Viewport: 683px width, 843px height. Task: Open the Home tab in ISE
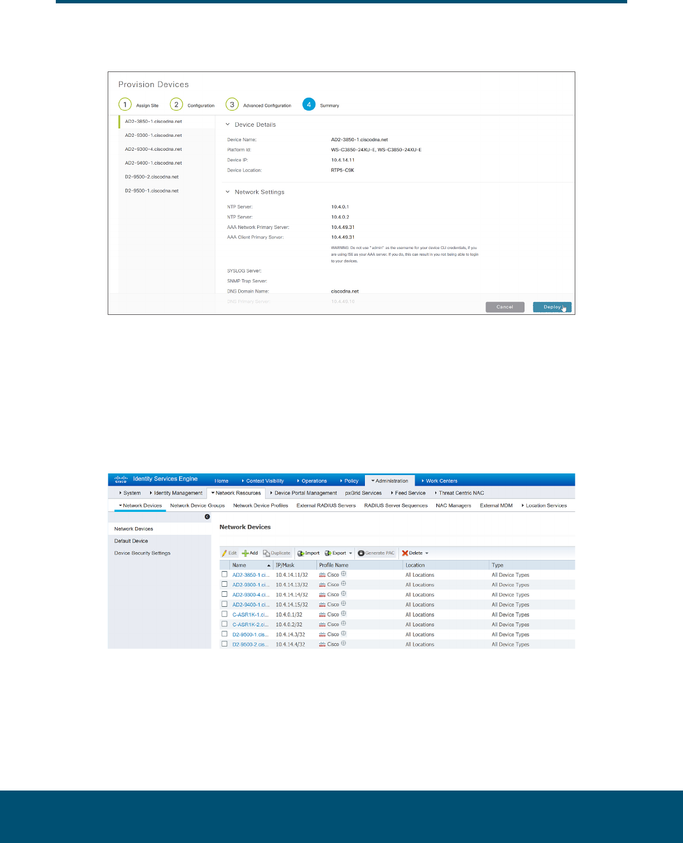[222, 481]
